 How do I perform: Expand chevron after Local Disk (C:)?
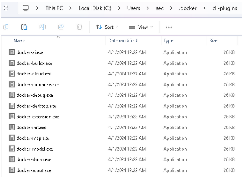pos(119,8)
